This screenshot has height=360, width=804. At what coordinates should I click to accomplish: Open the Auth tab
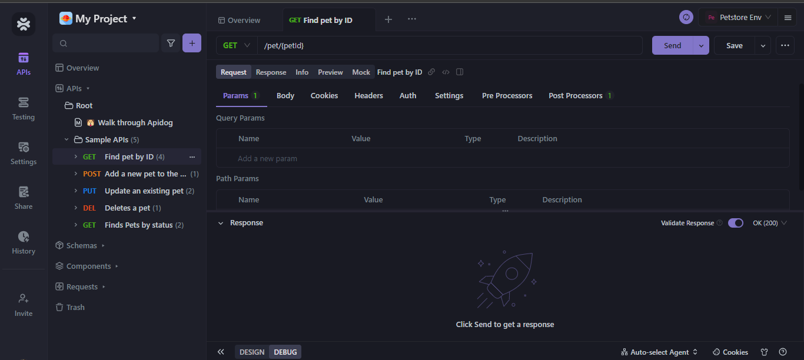408,95
